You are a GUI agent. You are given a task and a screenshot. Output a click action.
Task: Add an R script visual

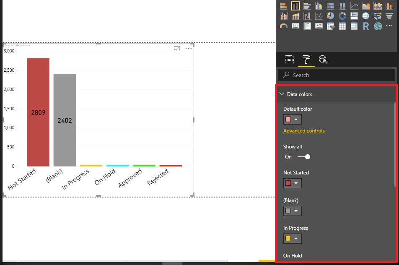click(366, 26)
